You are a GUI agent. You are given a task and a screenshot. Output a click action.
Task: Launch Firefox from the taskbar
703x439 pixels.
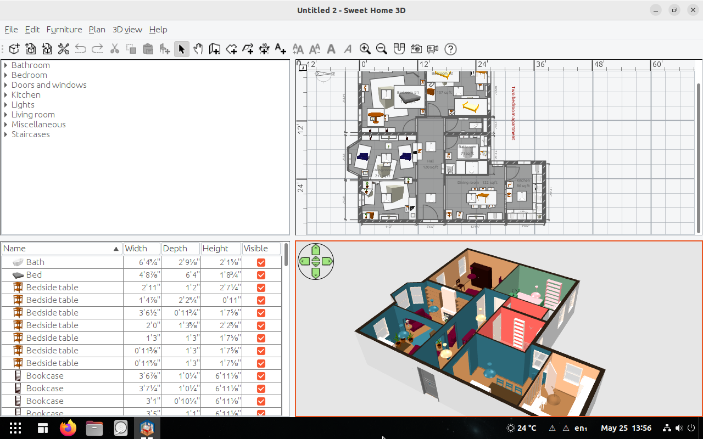(x=69, y=428)
